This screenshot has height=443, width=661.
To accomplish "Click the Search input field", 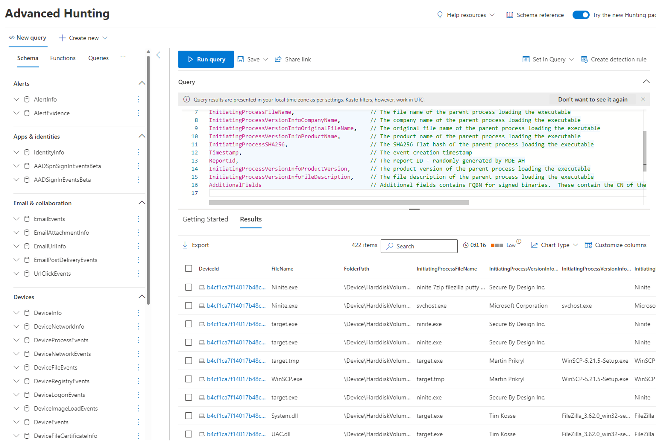I will pyautogui.click(x=419, y=246).
